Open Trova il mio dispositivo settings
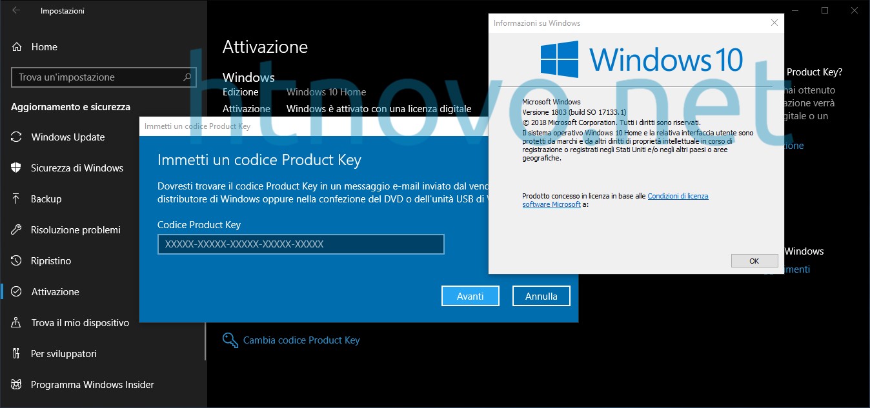This screenshot has height=408, width=870. [80, 322]
